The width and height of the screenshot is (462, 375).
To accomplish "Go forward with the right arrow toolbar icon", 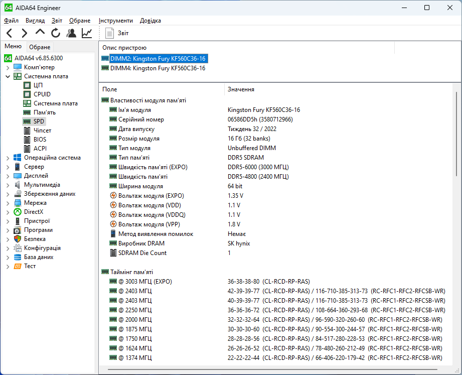I will click(25, 33).
